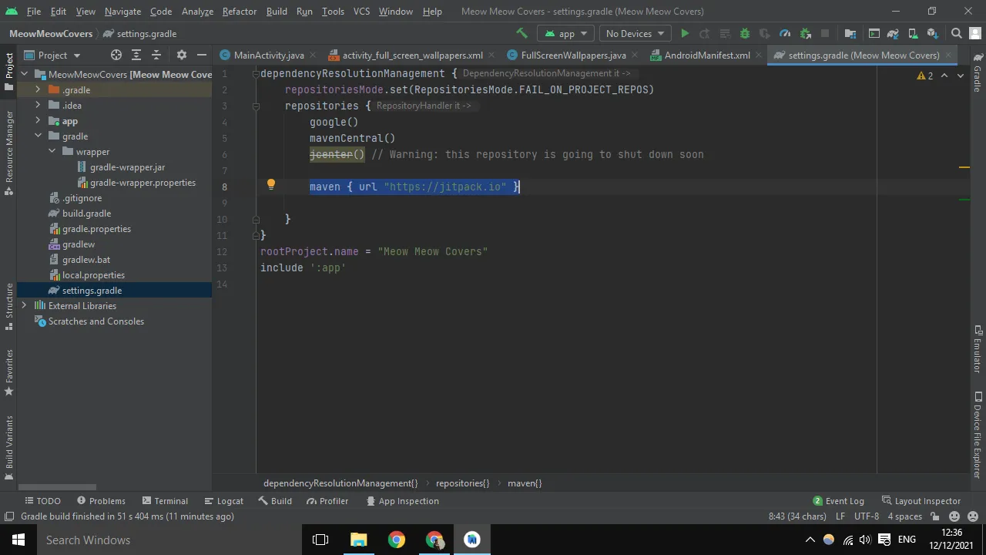Go to next highlighted error arrow

[961, 76]
